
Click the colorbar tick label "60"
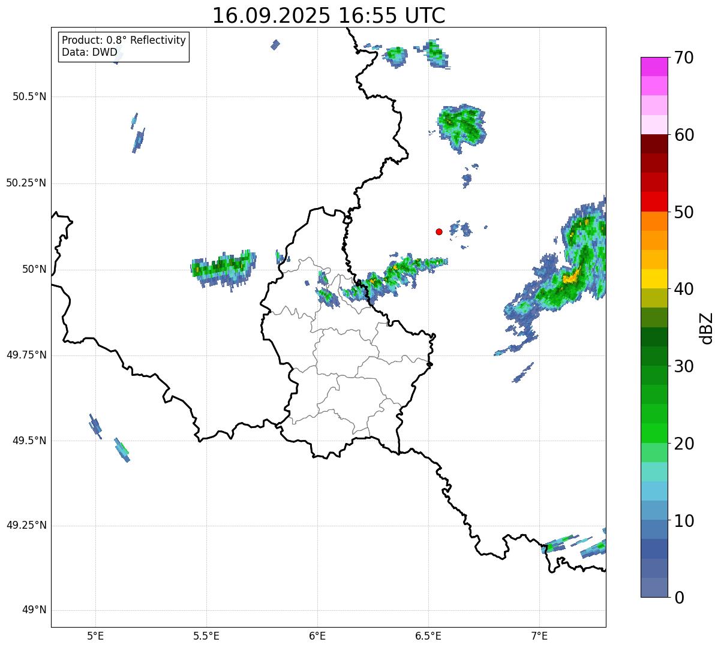pos(684,135)
